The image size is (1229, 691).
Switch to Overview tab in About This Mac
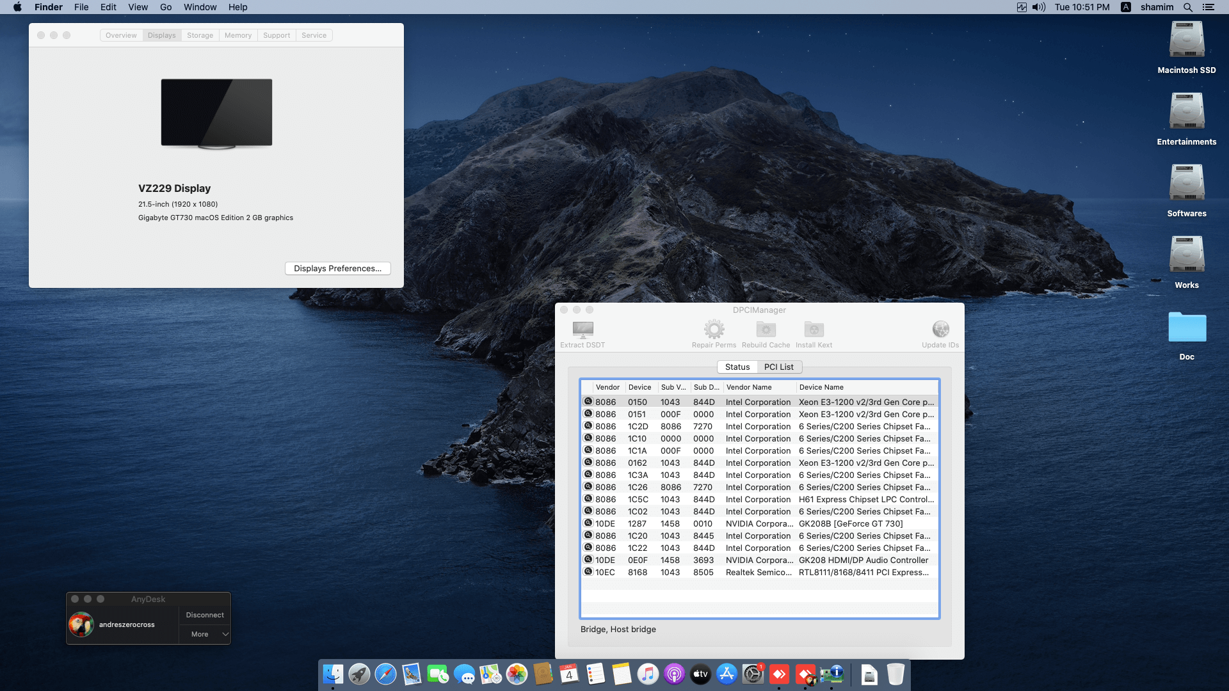(121, 35)
